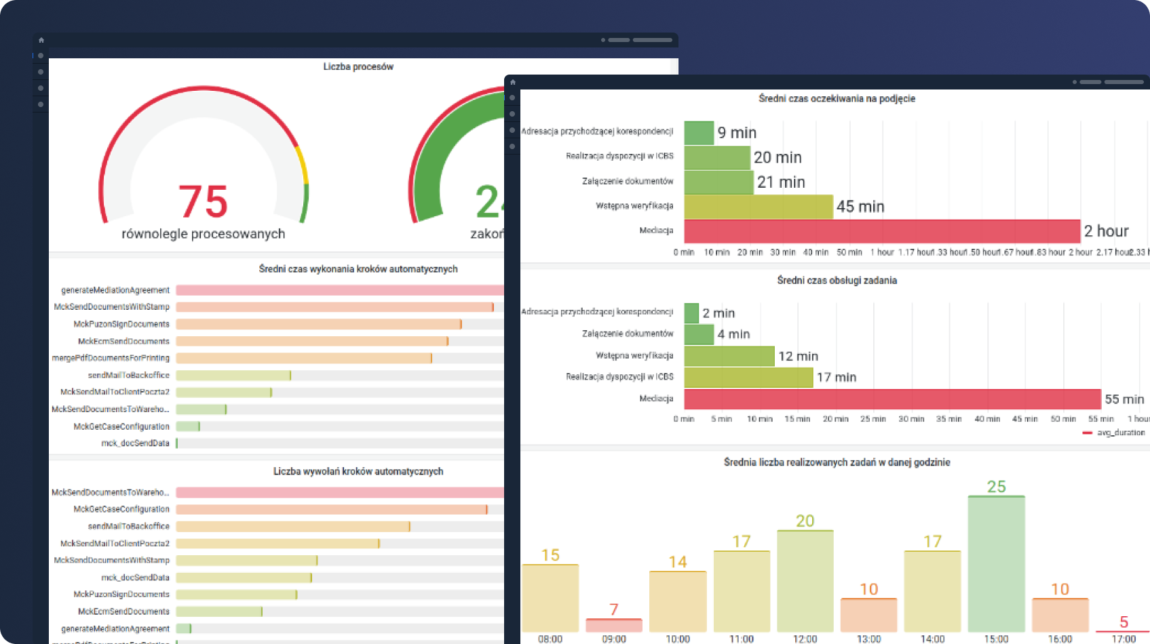
Task: Click MckSendDocumentsToWareho... label in the step call count panel
Action: coord(111,492)
